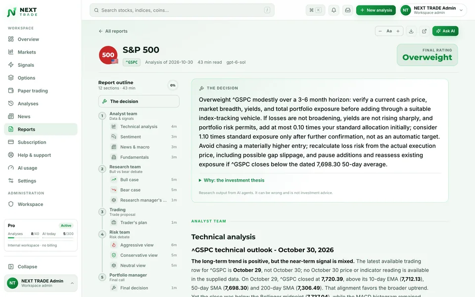Viewport: 475px width, 297px height.
Task: Click the ^GSPC ticker tag
Action: pyautogui.click(x=132, y=62)
